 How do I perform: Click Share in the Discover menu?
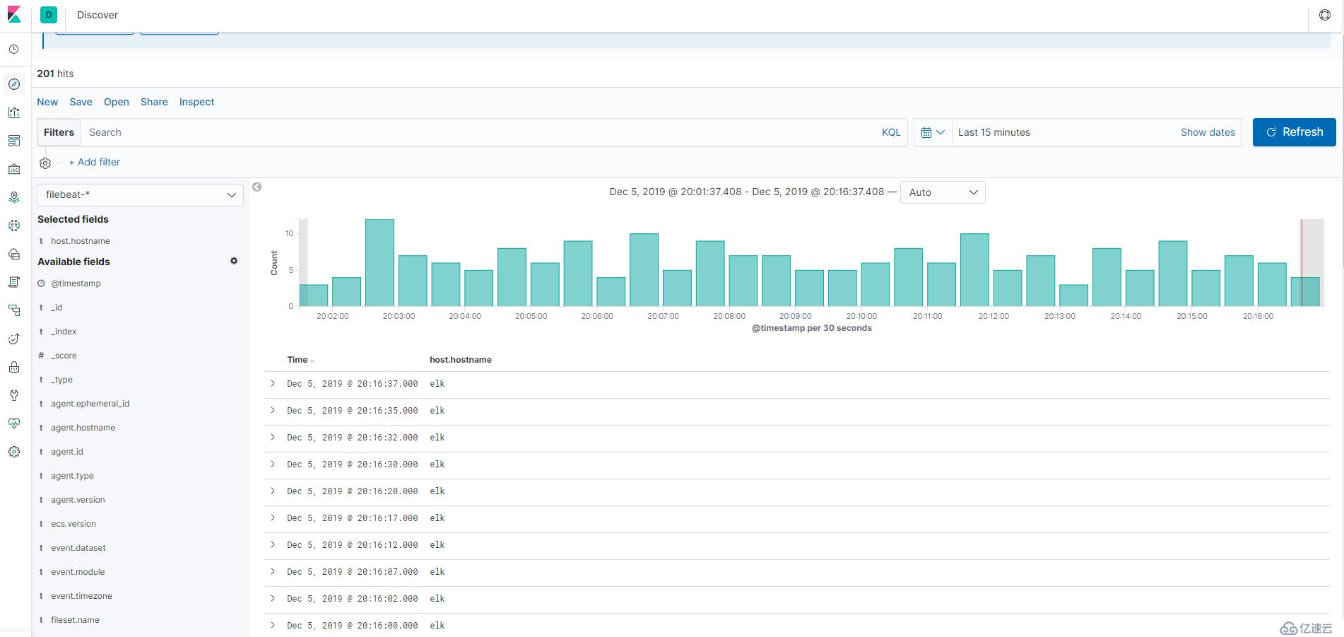coord(154,102)
